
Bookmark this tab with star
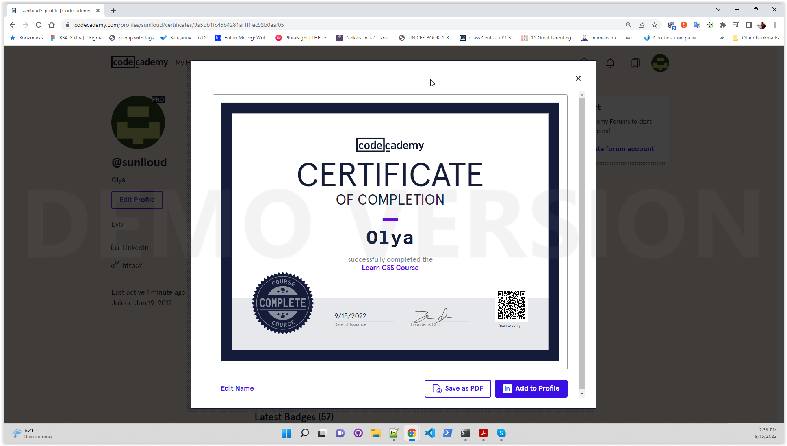(x=654, y=25)
